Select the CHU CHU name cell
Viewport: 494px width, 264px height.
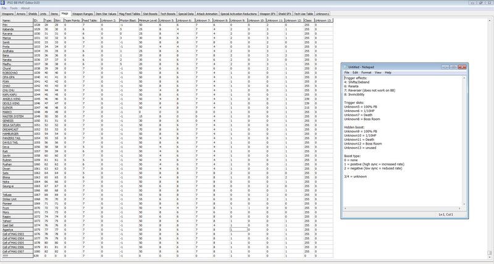tap(17, 90)
